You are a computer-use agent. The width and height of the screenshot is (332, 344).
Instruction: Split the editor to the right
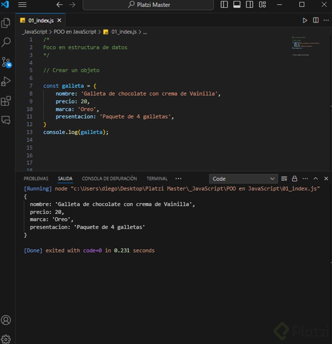[316, 20]
